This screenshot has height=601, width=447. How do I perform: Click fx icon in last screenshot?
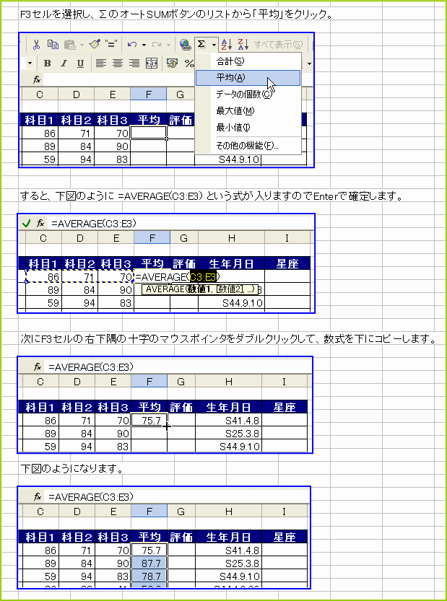coord(38,496)
